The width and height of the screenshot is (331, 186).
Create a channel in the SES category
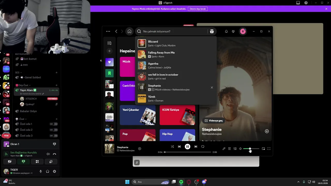click(57, 73)
